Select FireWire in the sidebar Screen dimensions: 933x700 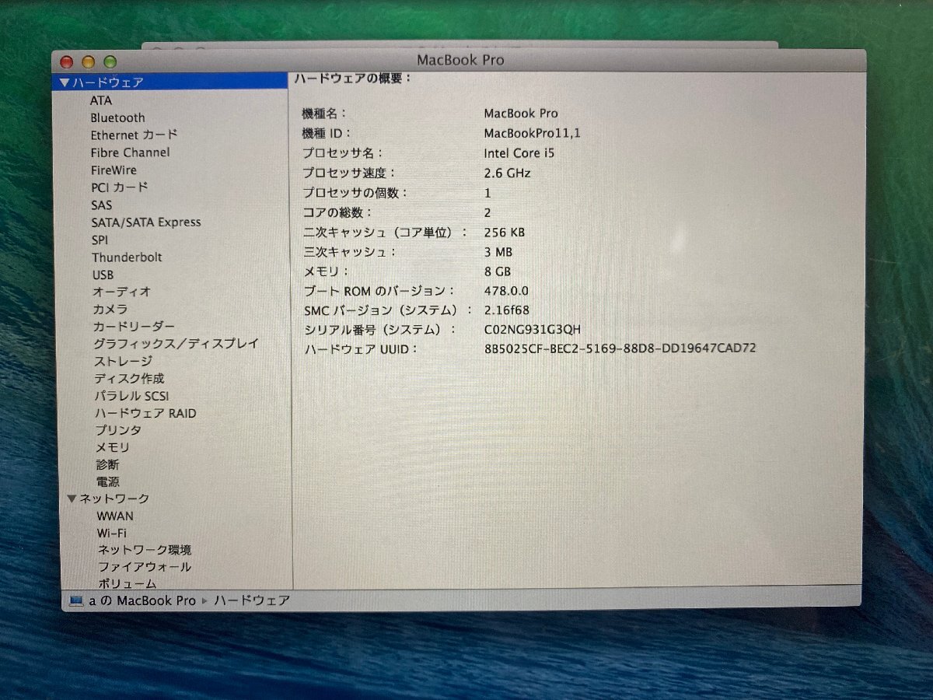(114, 170)
